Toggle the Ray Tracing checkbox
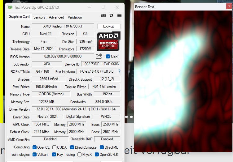Screen dimensions: 233x162 click(x=54, y=155)
